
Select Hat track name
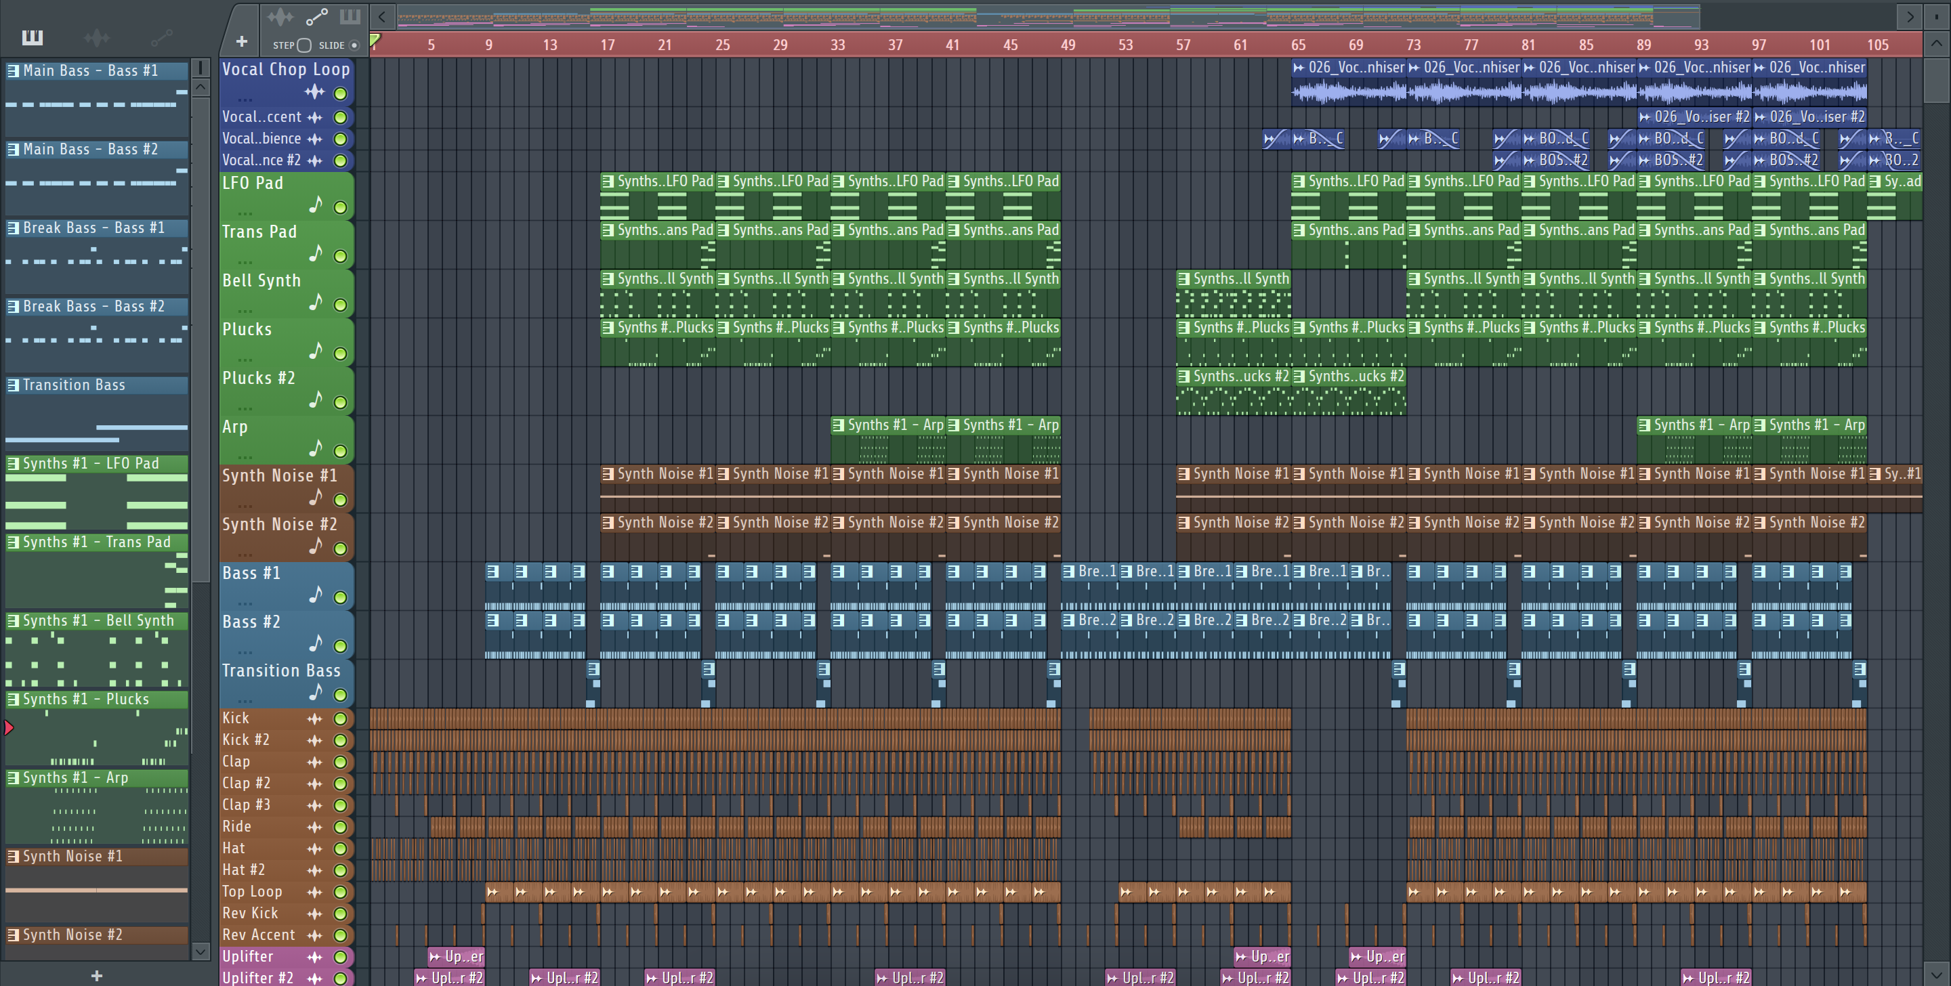pos(233,848)
